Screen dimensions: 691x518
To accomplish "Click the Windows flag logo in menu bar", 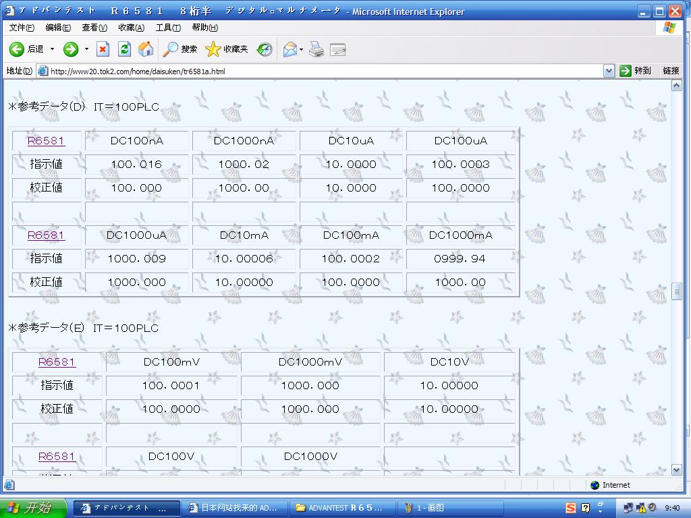I will [x=669, y=28].
